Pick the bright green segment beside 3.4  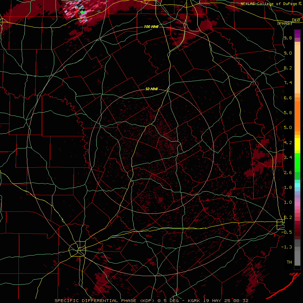(x=297, y=162)
